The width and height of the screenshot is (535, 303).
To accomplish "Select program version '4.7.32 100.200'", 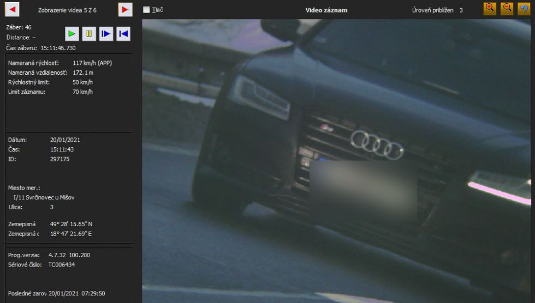I will [69, 255].
